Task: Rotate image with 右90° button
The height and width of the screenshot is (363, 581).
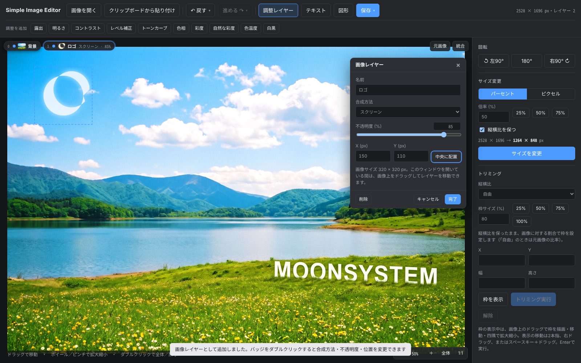Action: point(560,61)
